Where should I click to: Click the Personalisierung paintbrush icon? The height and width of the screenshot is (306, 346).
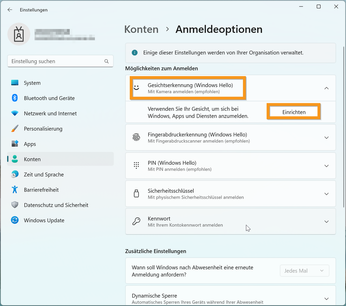pos(15,129)
